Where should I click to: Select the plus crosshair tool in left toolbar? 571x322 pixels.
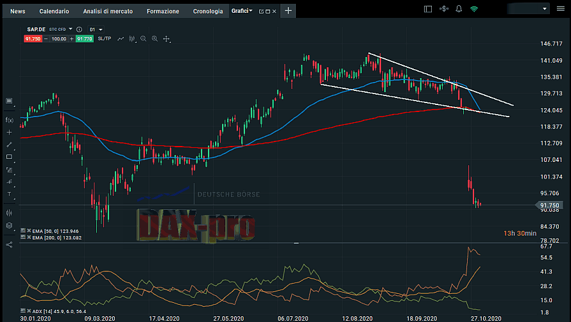tap(9, 133)
